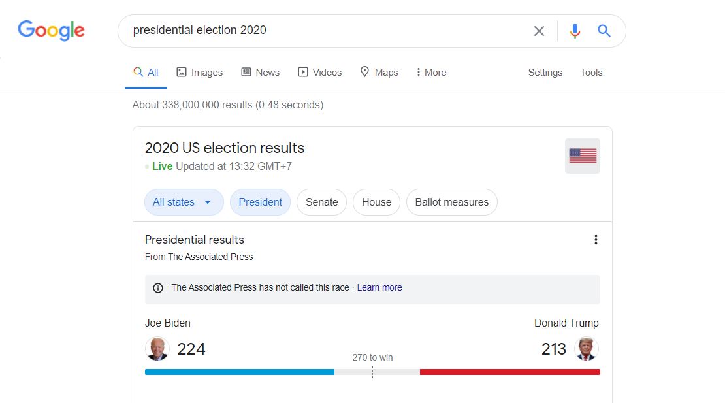Expand the All states dropdown
This screenshot has width=725, height=403.
point(184,202)
